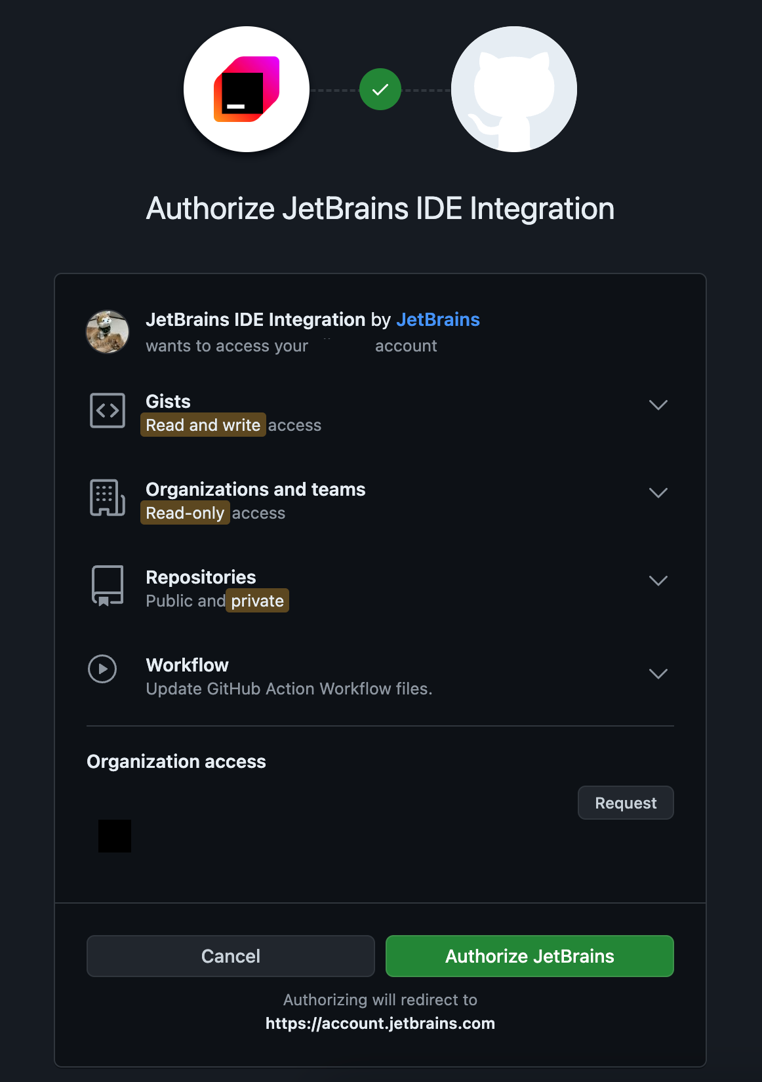Click 'Organization access' section heading
762x1082 pixels.
click(x=176, y=761)
